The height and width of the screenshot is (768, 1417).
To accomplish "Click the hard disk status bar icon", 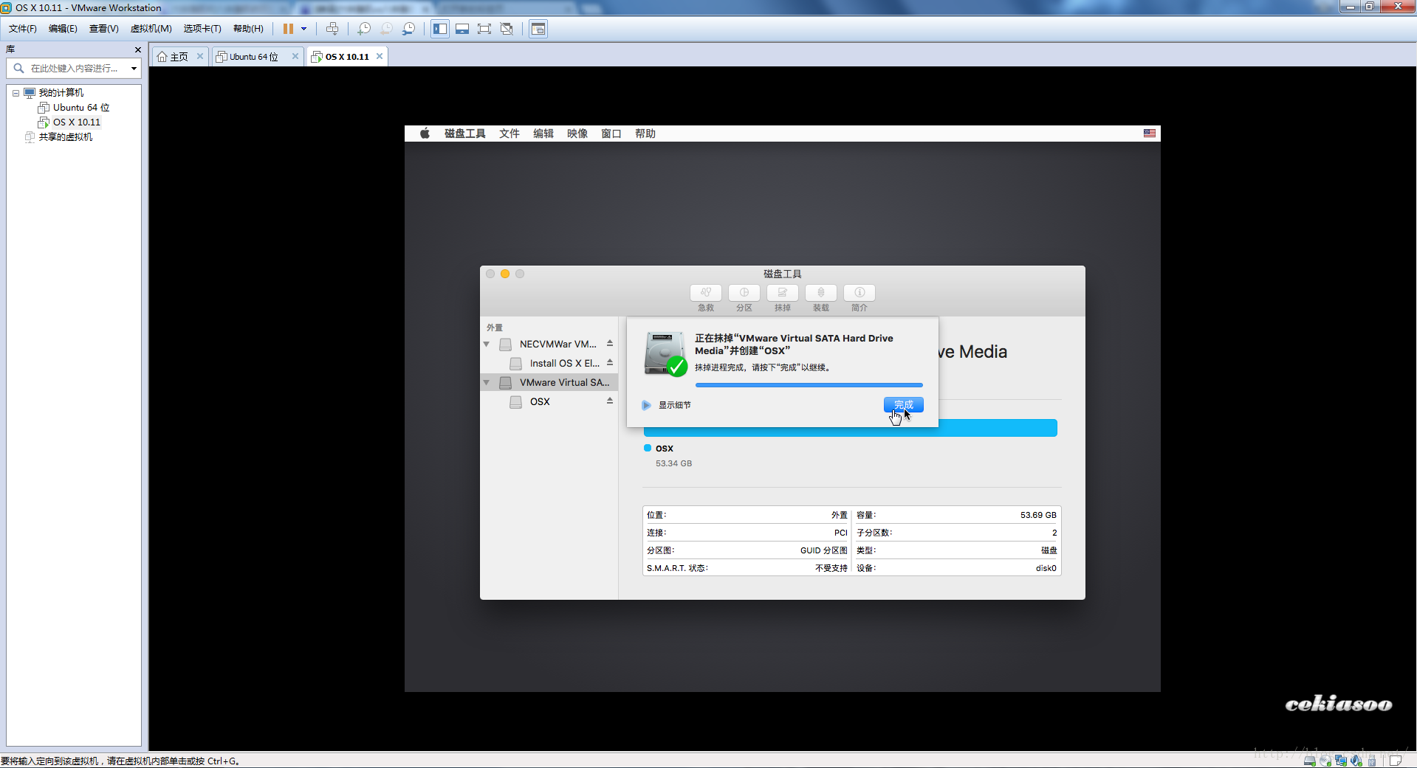I will click(x=1310, y=761).
